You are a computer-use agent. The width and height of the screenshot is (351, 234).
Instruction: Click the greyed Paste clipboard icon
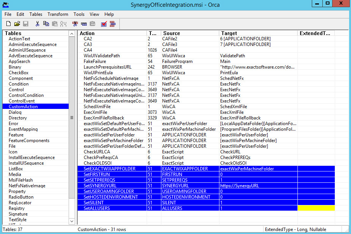pos(55,24)
